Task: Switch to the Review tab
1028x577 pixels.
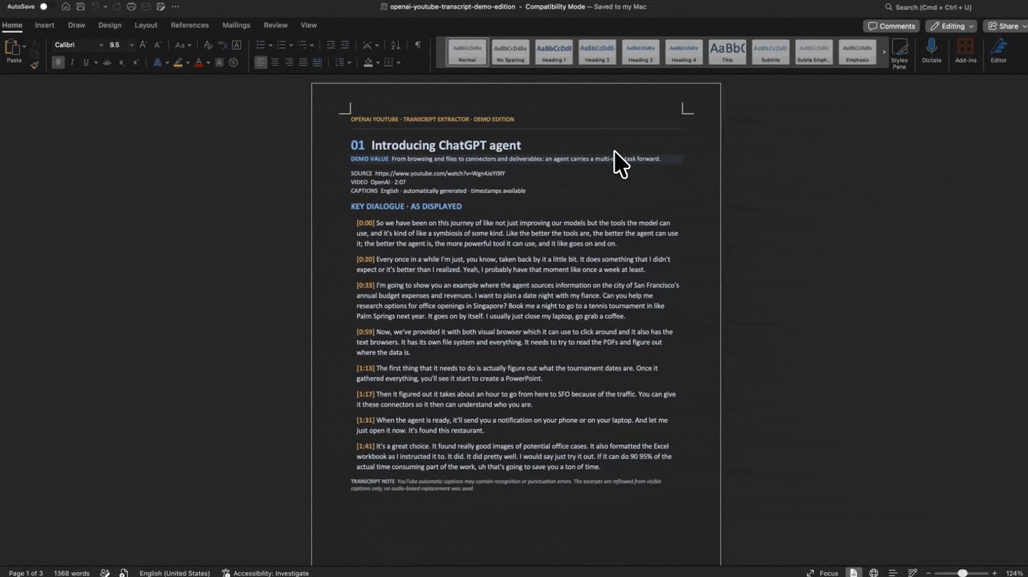Action: pos(276,25)
